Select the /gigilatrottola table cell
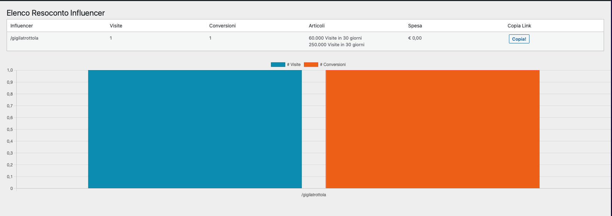 point(24,38)
